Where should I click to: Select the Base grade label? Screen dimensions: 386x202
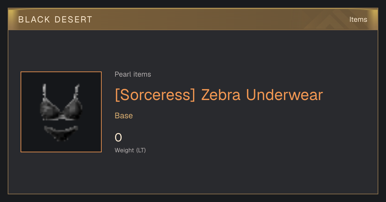pos(124,116)
